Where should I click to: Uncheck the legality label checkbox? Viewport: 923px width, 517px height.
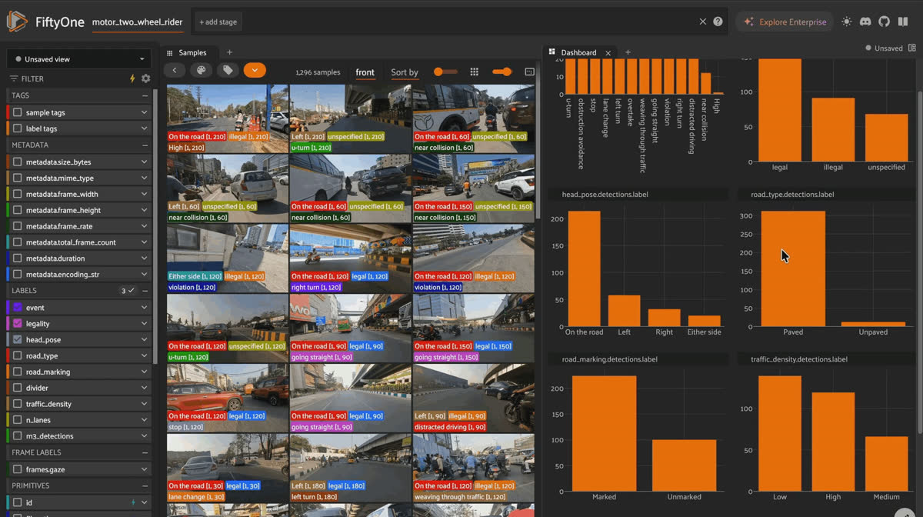[18, 324]
